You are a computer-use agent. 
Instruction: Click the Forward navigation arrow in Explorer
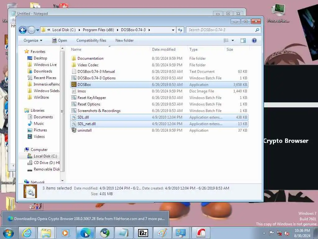click(31, 30)
